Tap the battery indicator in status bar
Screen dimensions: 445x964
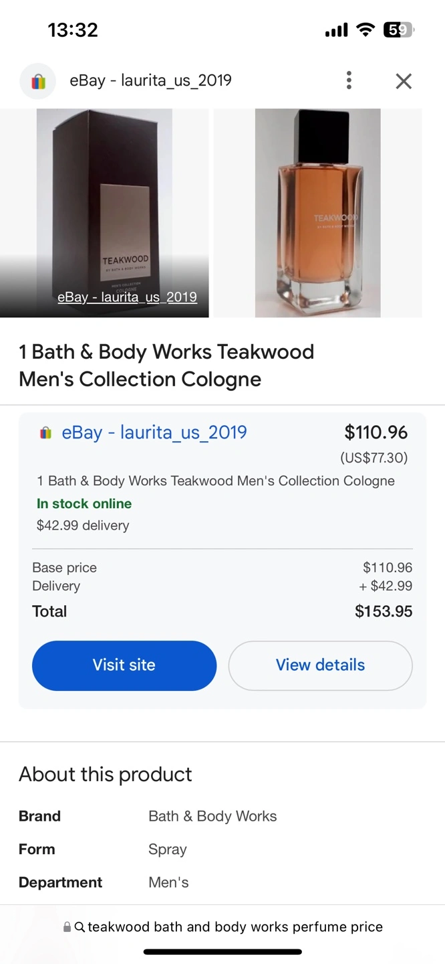(399, 29)
